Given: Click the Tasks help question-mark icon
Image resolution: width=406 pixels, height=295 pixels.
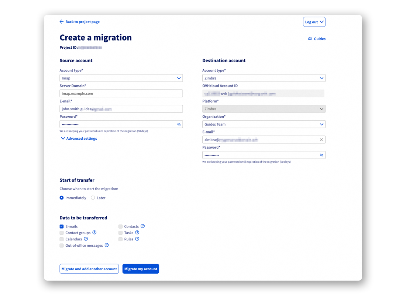Looking at the screenshot, I should coord(137,233).
